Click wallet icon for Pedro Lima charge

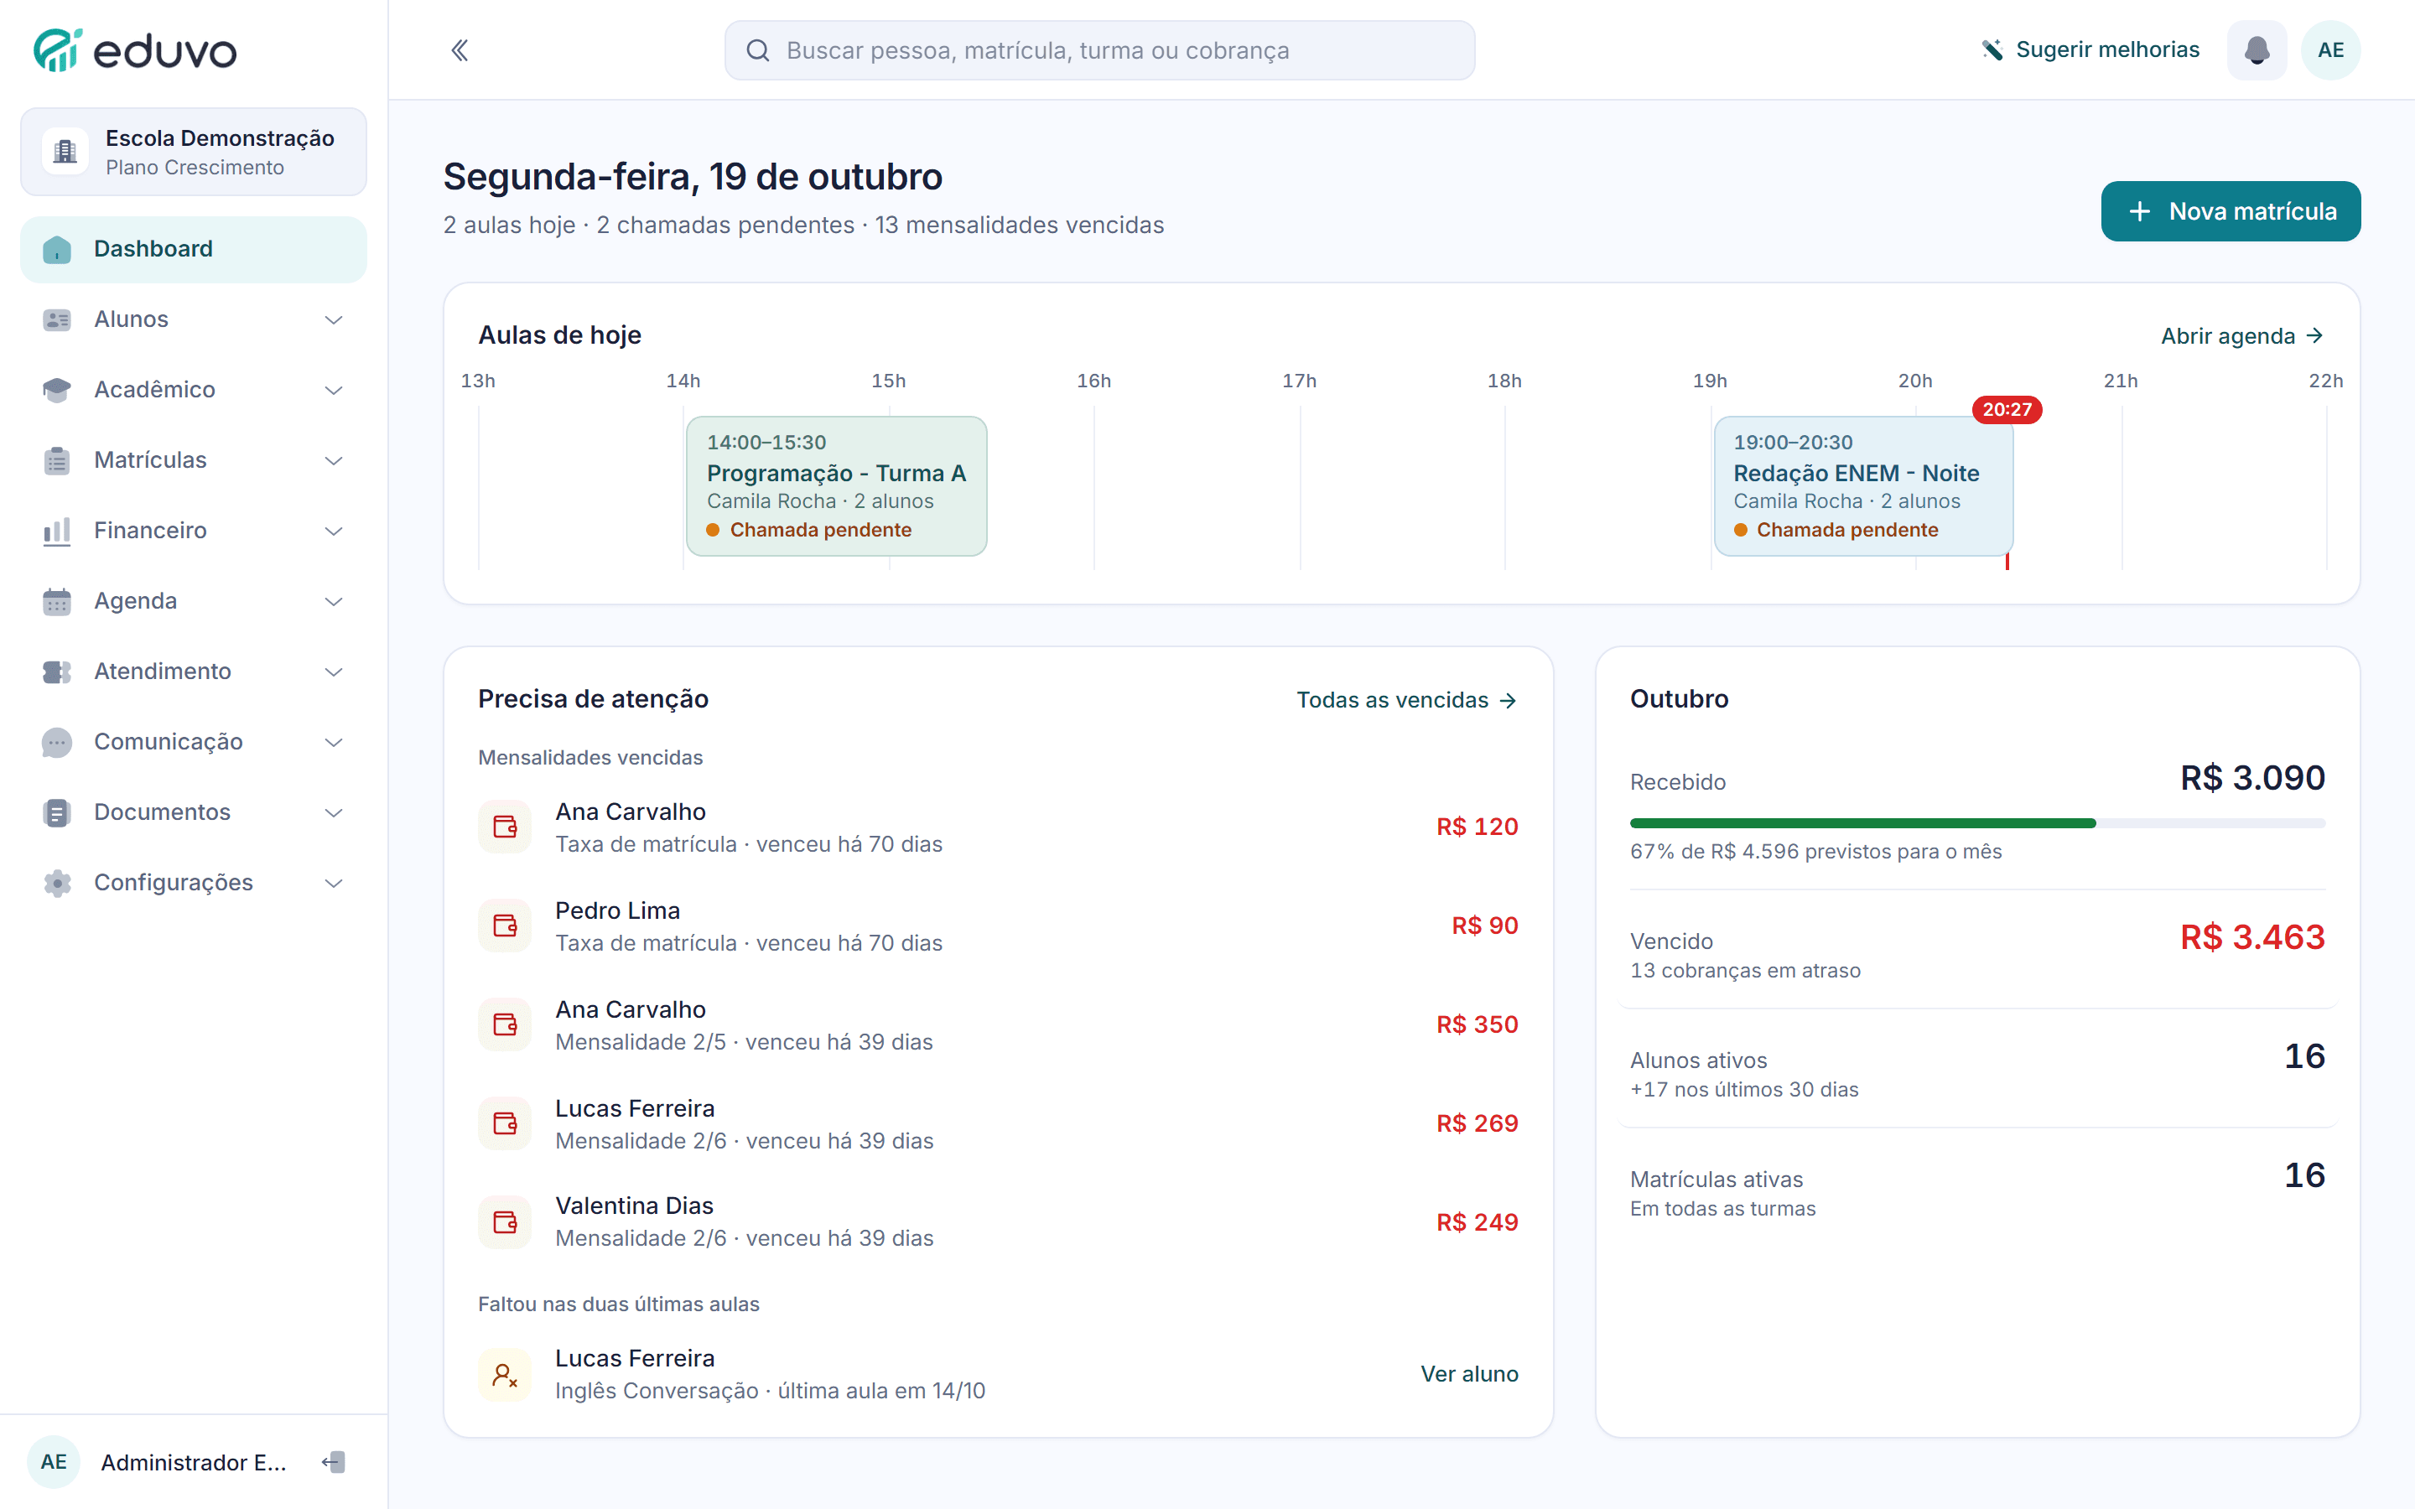(505, 926)
